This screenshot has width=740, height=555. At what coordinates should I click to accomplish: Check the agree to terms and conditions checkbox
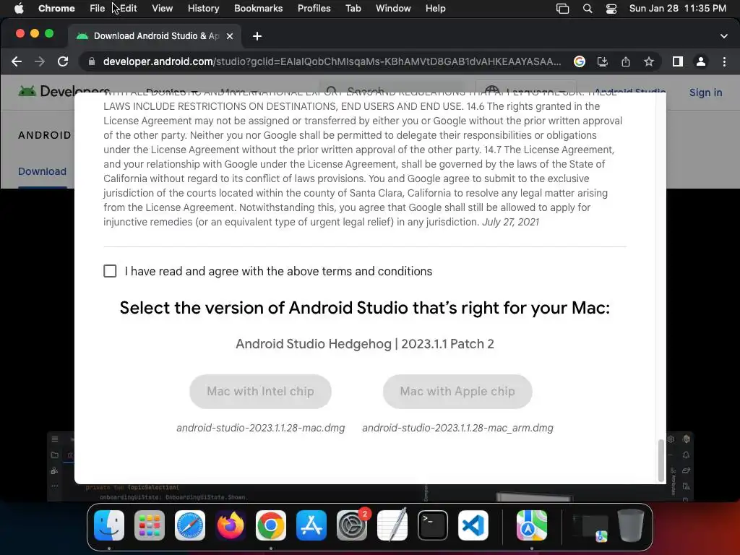click(110, 271)
